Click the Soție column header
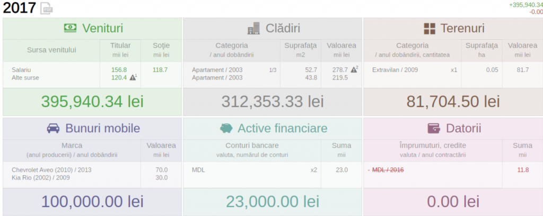 coord(161,46)
